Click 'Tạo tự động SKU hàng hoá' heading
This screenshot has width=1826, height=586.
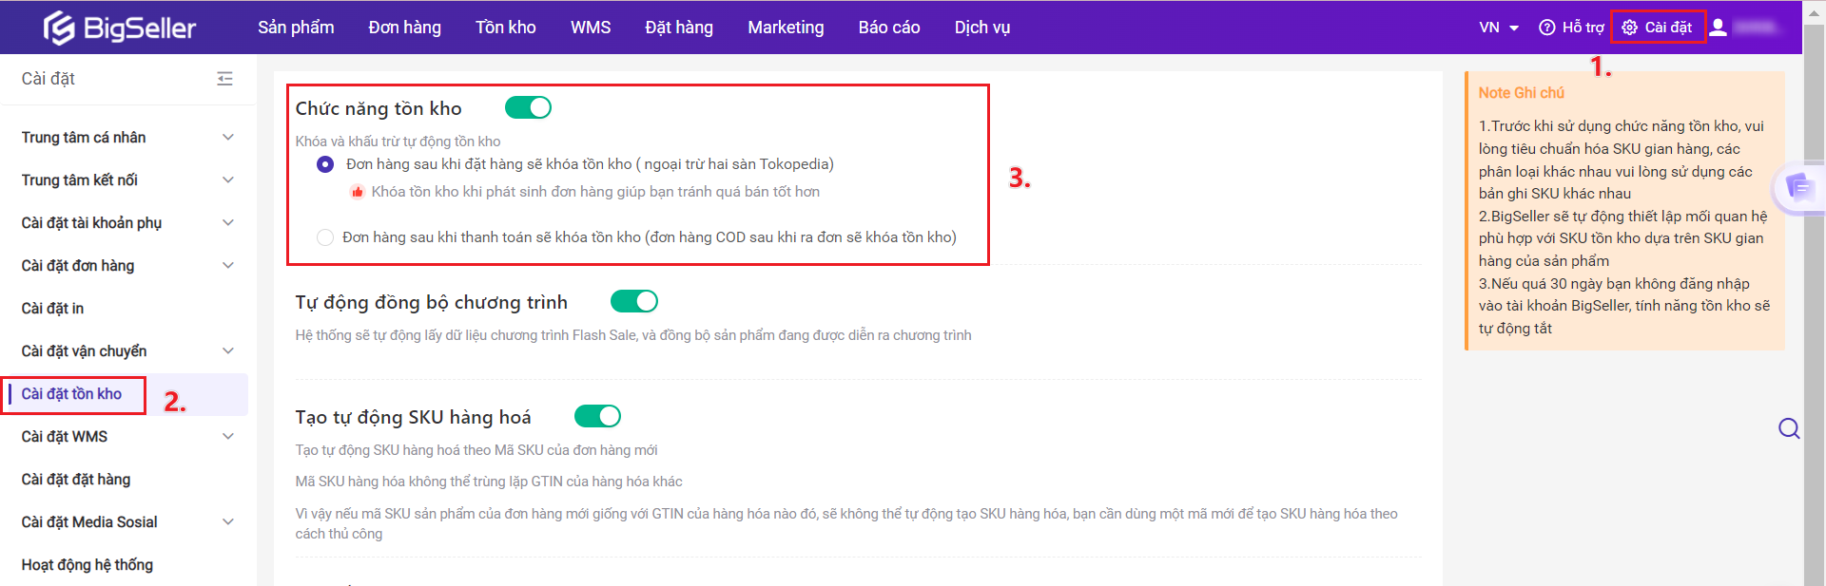tap(413, 417)
